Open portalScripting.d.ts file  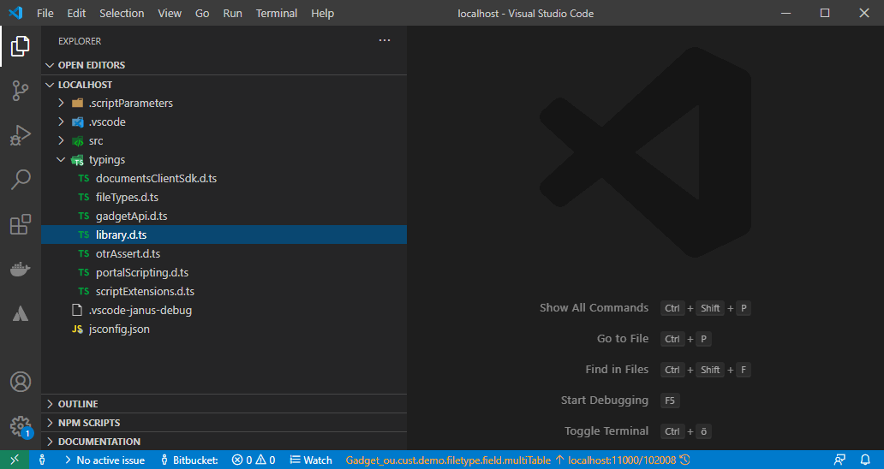pos(224,272)
